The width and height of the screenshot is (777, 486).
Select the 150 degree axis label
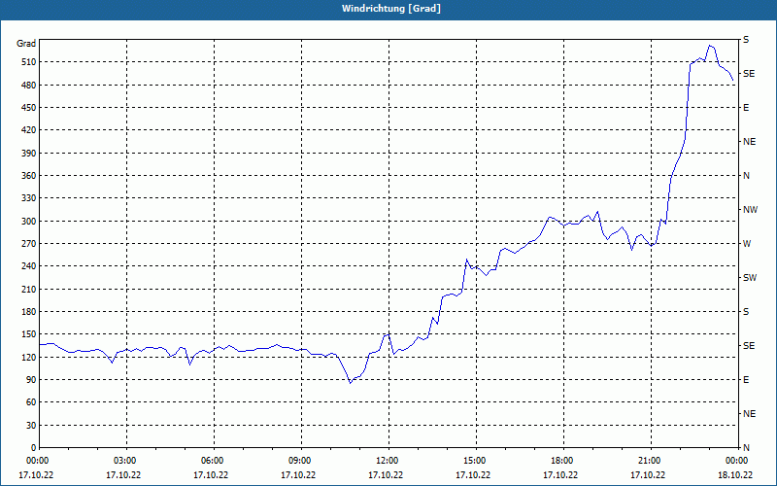(x=28, y=334)
